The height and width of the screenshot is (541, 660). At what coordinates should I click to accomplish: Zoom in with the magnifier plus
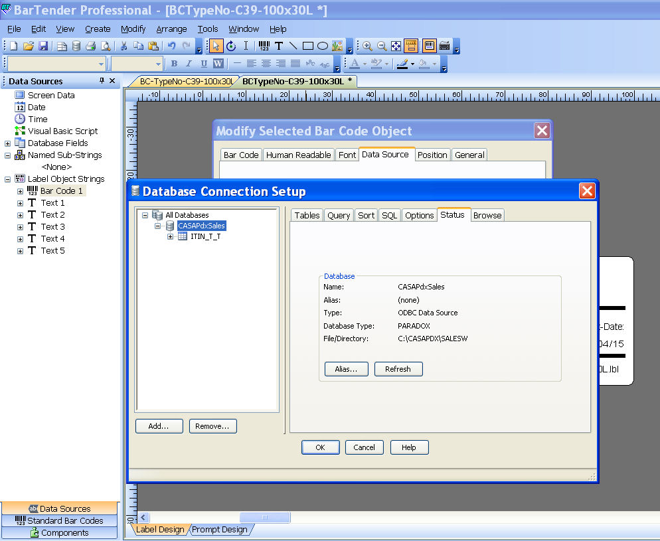pyautogui.click(x=367, y=46)
